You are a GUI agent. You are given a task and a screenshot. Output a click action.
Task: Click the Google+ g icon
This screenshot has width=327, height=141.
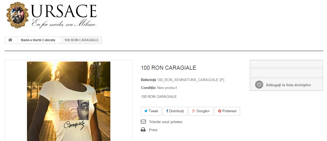pos(194,111)
